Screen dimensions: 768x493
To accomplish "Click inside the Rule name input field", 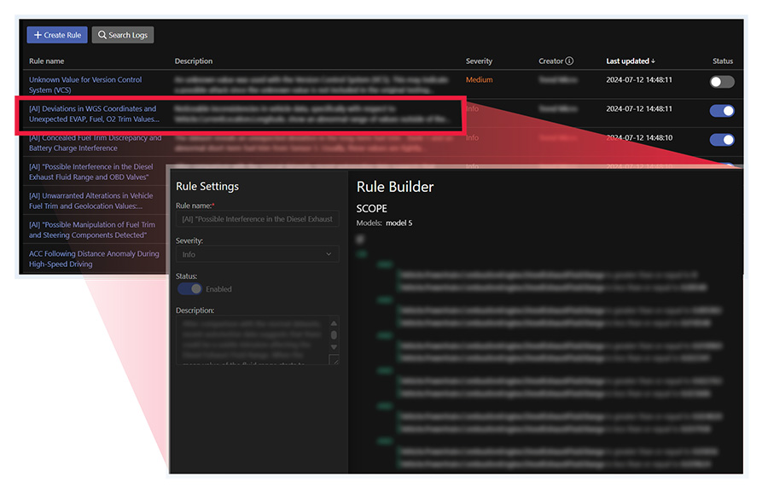I will point(258,218).
